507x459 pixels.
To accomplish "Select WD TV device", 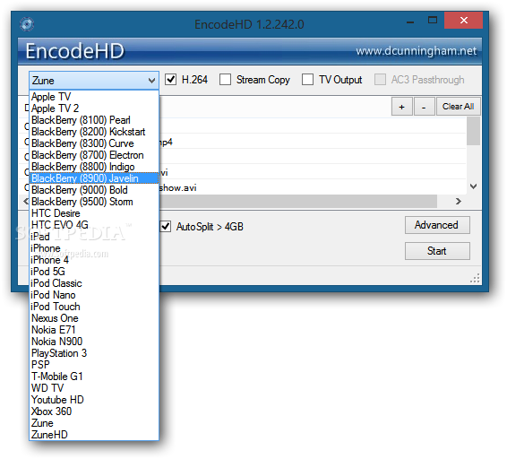I will click(x=94, y=388).
